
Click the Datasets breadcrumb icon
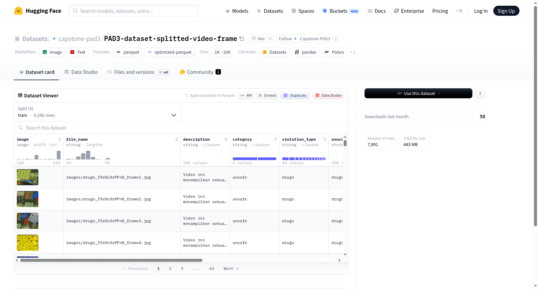pyautogui.click(x=17, y=39)
